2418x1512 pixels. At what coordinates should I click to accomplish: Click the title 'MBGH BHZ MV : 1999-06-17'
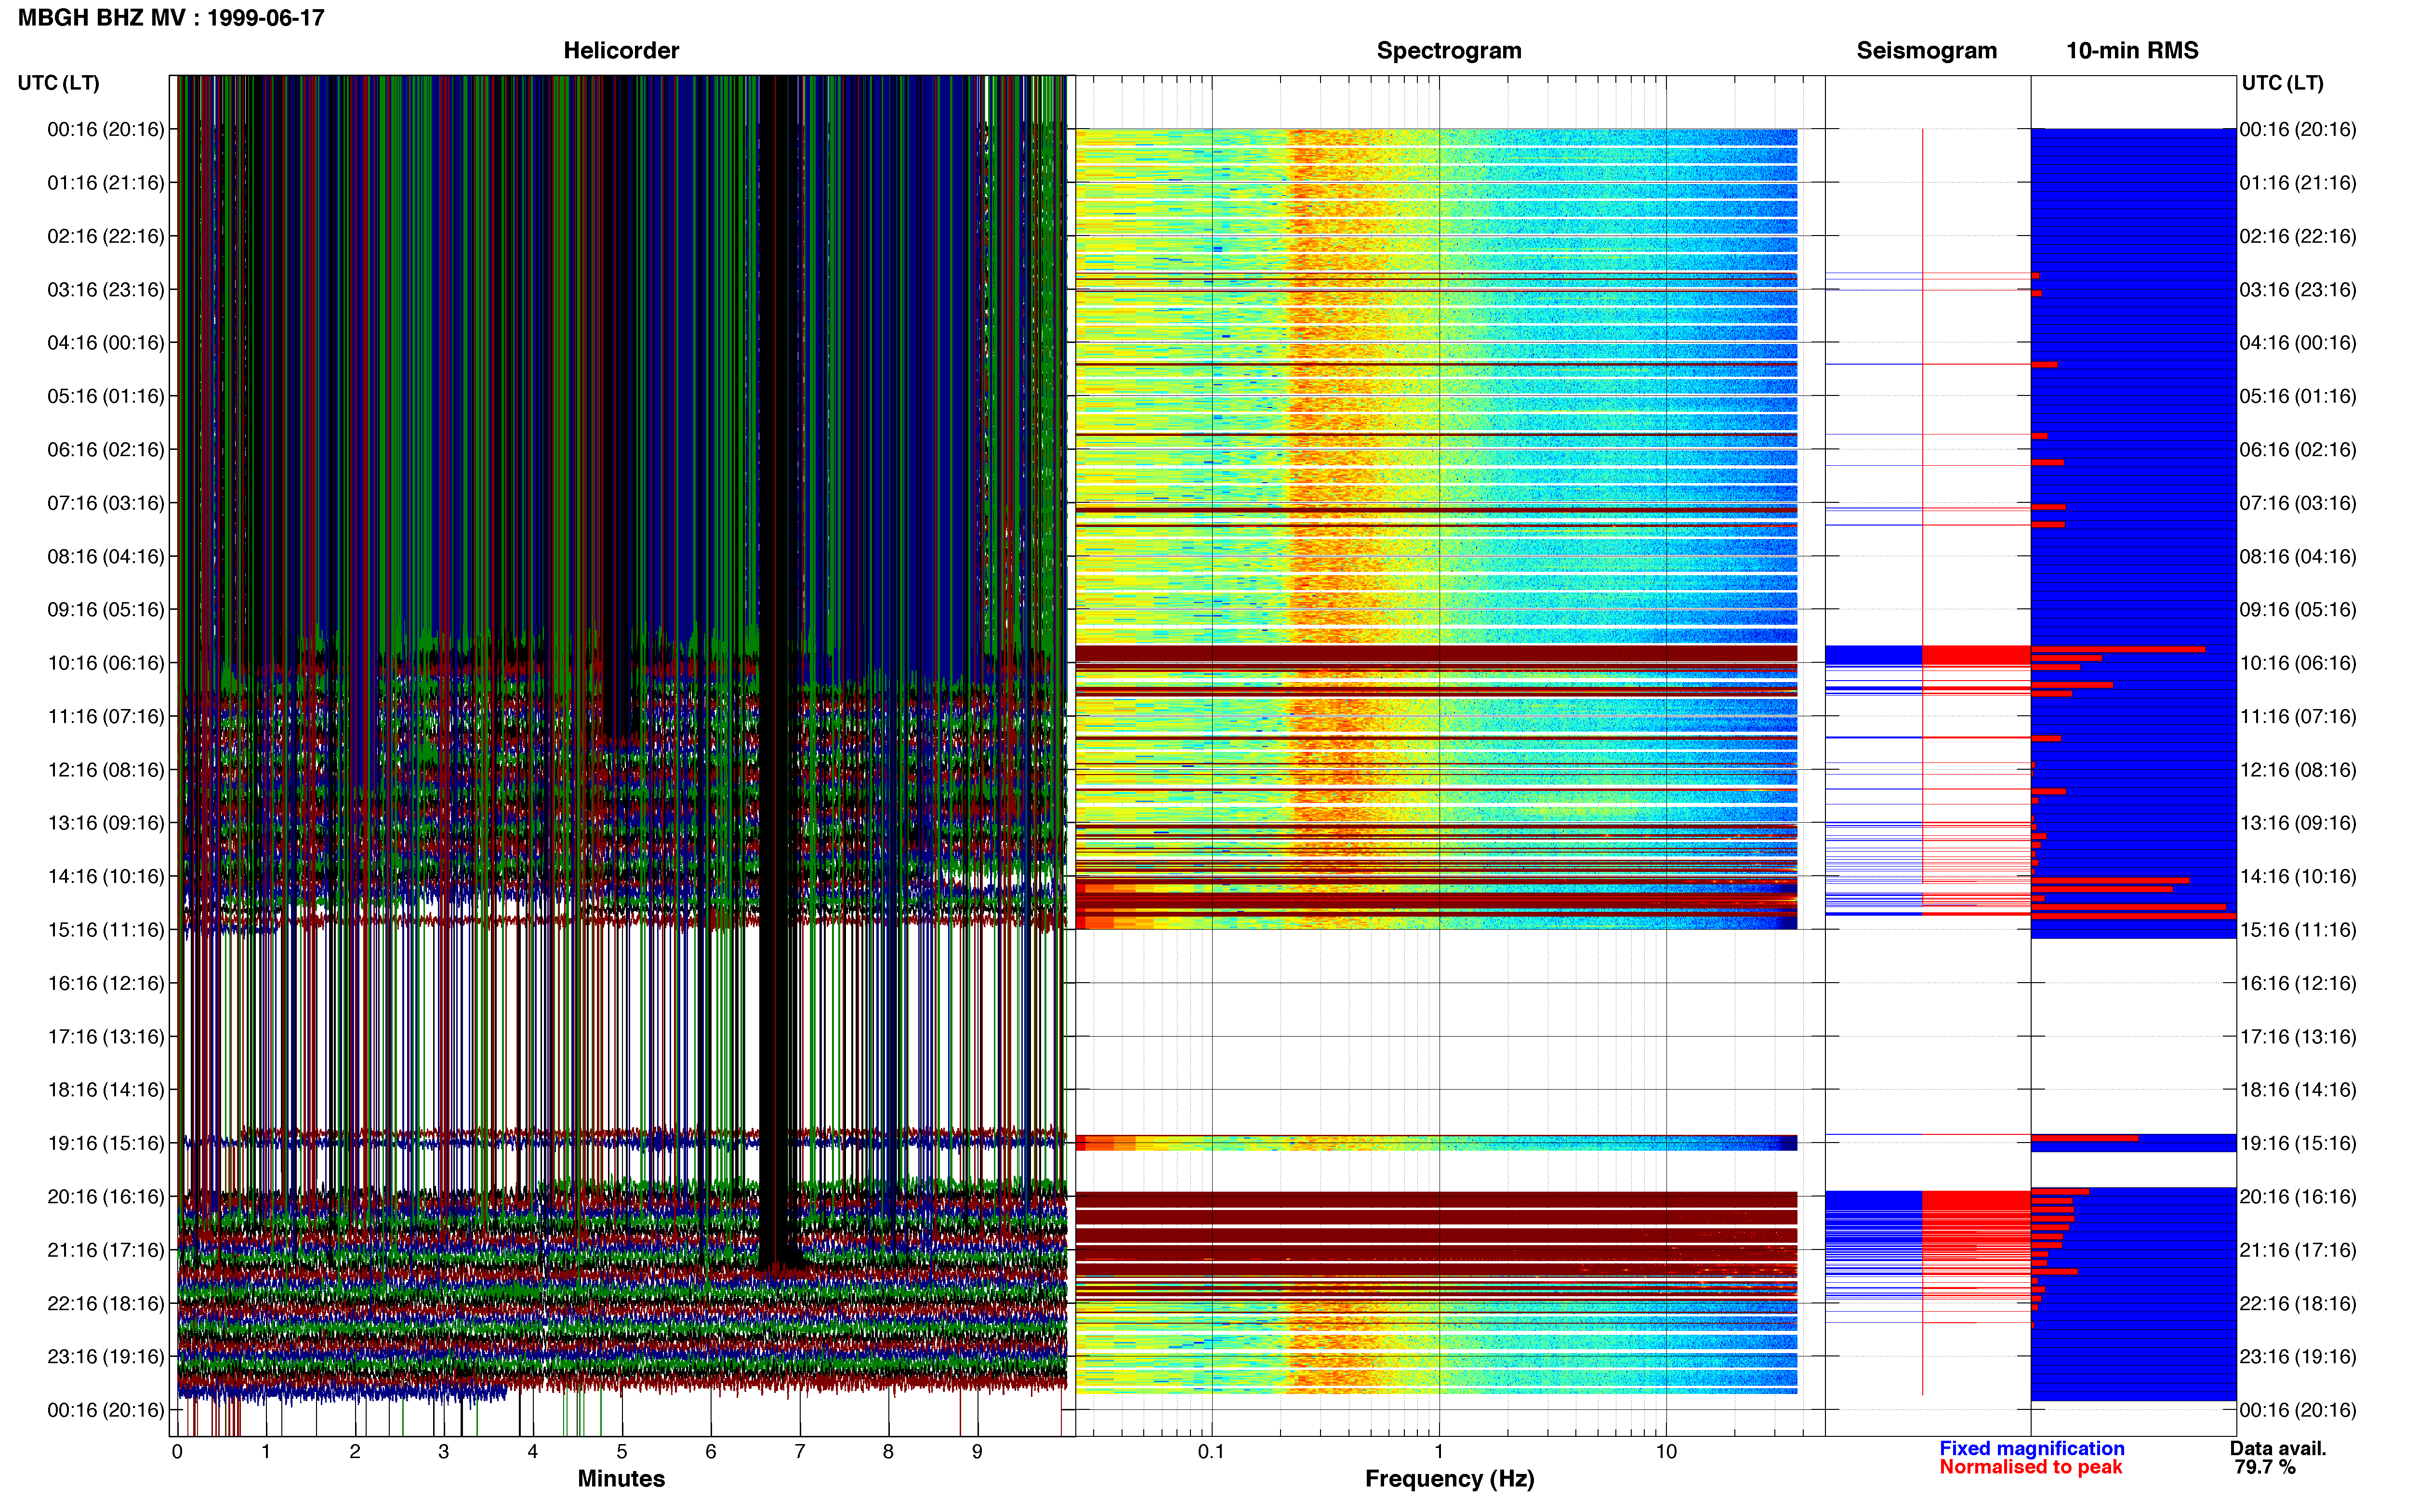pyautogui.click(x=171, y=18)
